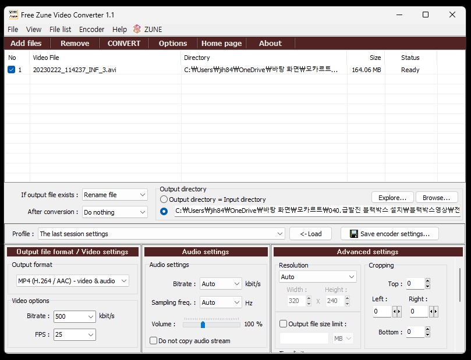Open Resolution Auto dropdown
Viewport: 471px width, 360px height.
point(318,277)
